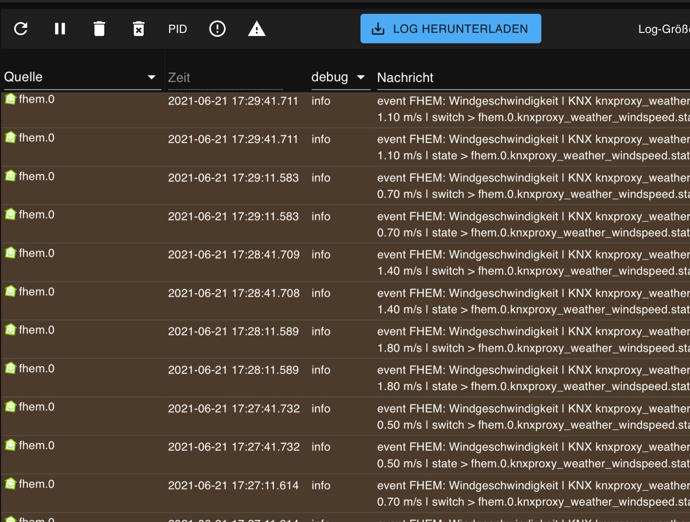This screenshot has height=522, width=690.
Task: Select timestamp 2021-06-21 17:28:41.709
Action: (x=234, y=255)
